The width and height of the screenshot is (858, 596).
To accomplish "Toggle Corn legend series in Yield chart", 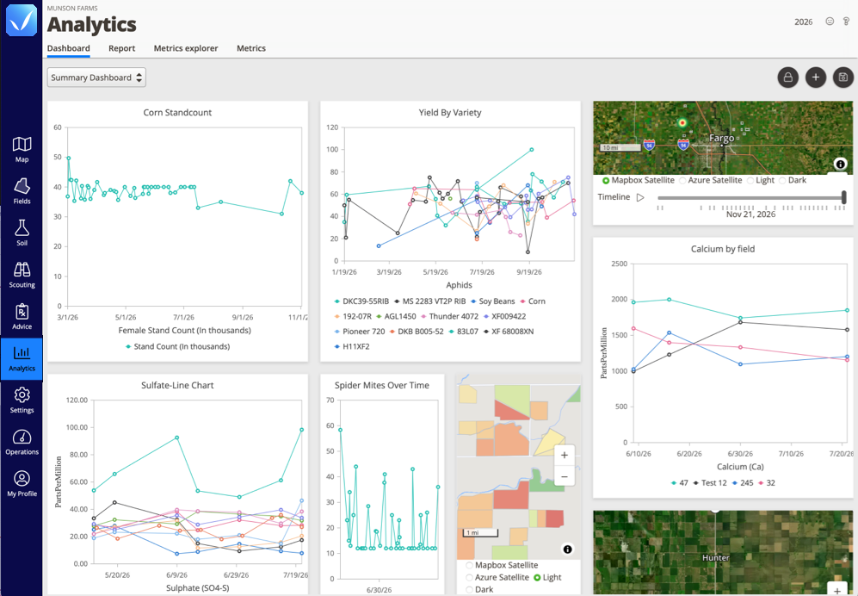I will click(533, 301).
